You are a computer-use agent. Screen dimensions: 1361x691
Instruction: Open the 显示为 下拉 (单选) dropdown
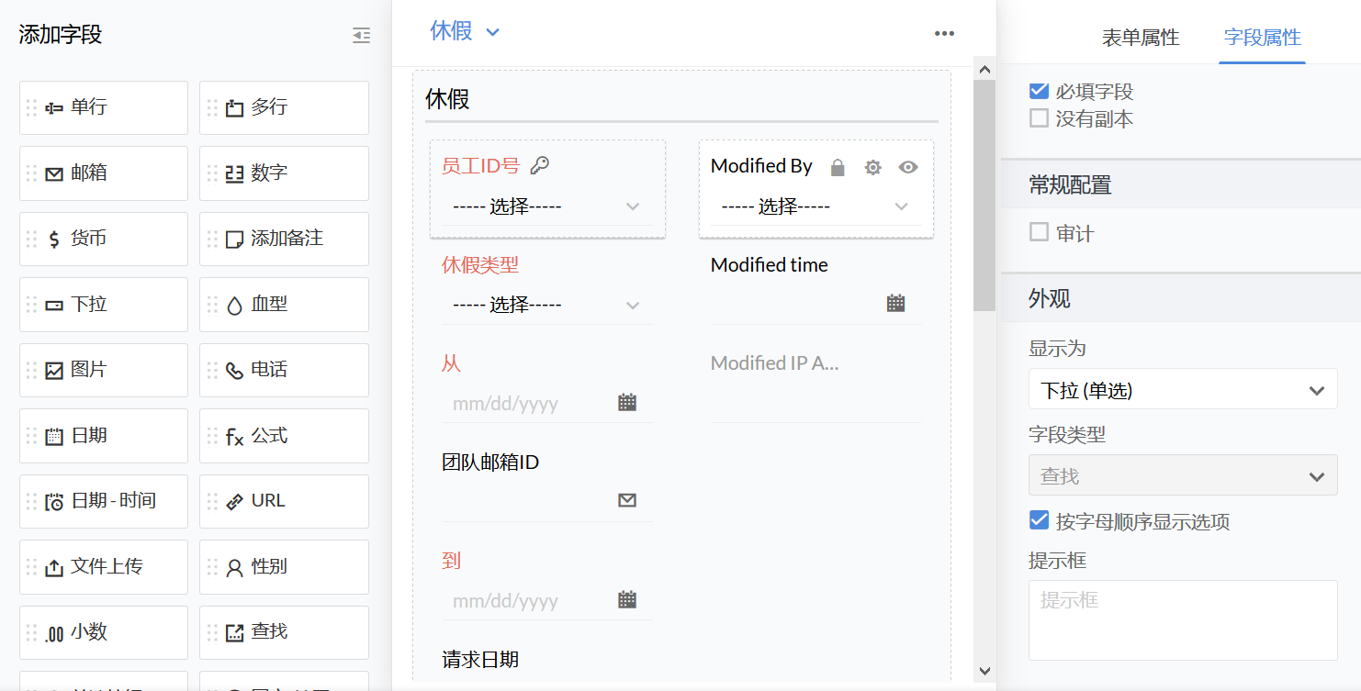click(x=1183, y=390)
